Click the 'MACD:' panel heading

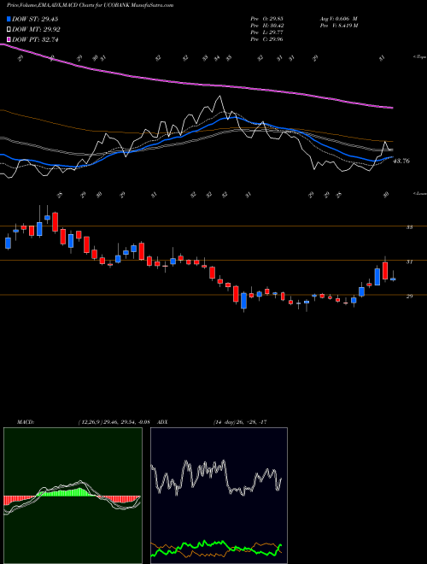click(26, 422)
